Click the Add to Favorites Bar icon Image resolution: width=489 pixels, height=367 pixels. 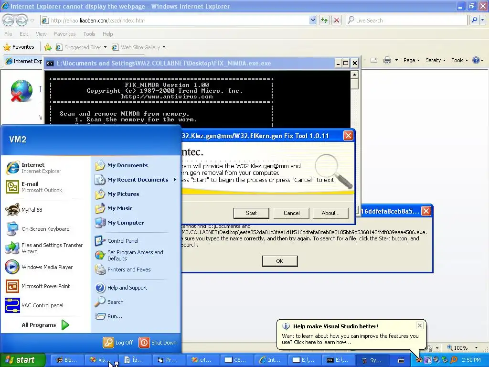point(48,47)
